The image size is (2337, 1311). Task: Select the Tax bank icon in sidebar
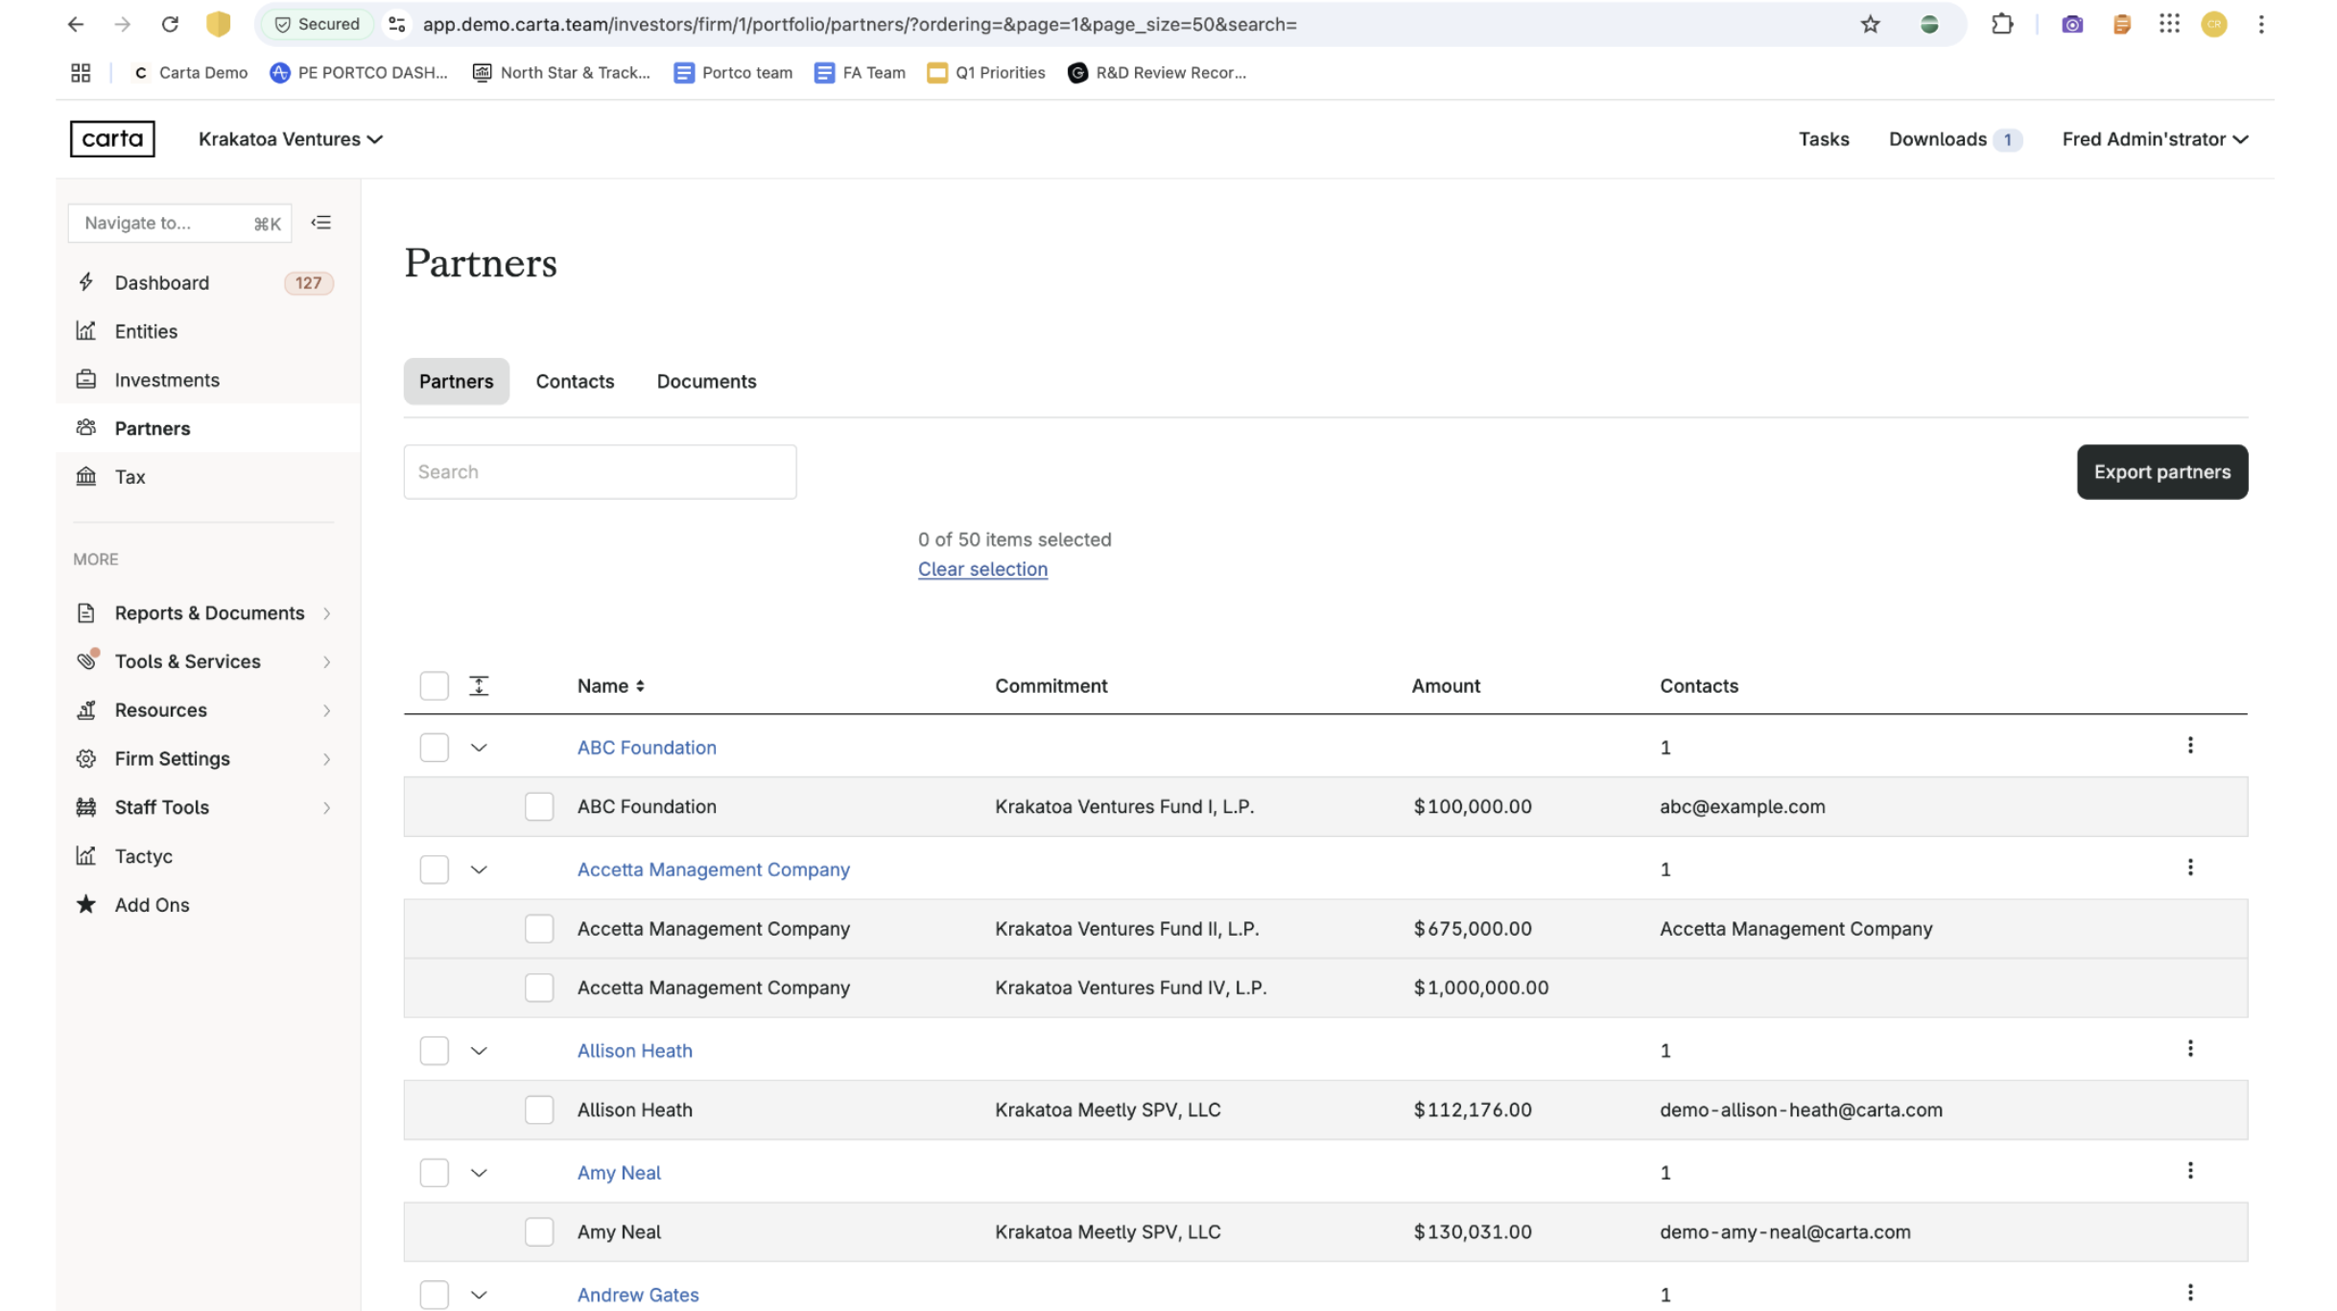tap(87, 476)
